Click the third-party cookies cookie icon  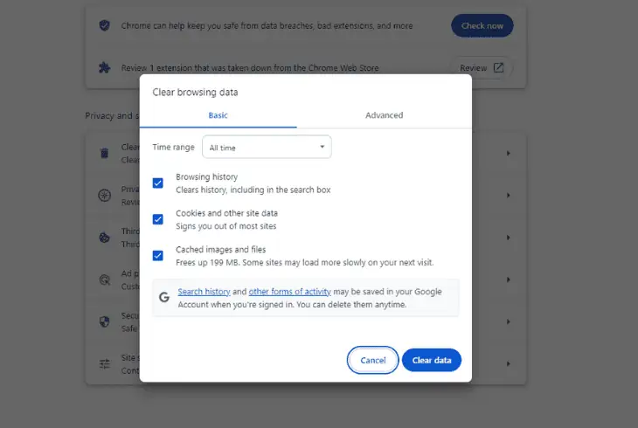coord(105,238)
